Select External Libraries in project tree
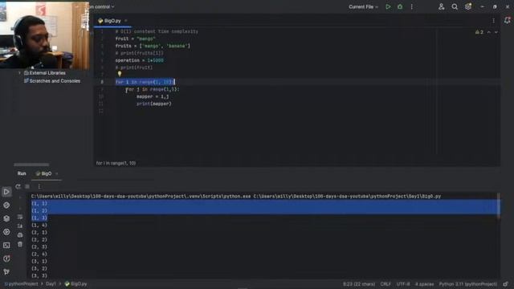Viewport: 514px width, 289px height. (47, 73)
